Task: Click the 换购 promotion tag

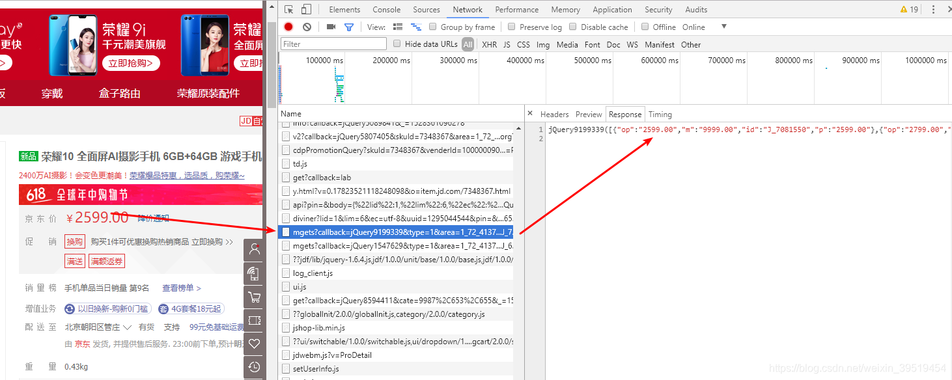Action: pyautogui.click(x=75, y=241)
